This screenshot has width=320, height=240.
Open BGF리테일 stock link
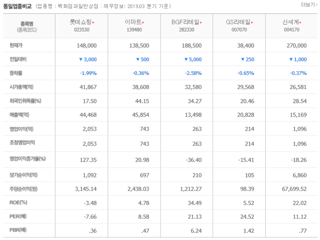[x=185, y=22]
